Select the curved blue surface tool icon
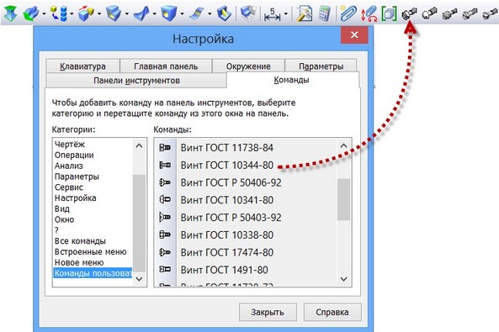 [141, 13]
